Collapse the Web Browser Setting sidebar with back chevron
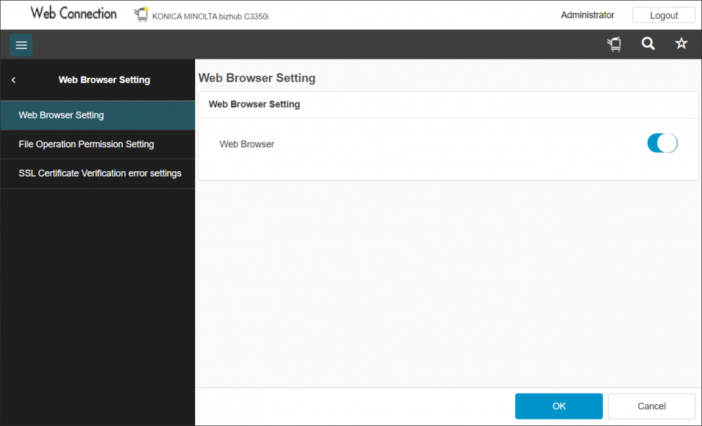702x426 pixels. click(13, 79)
